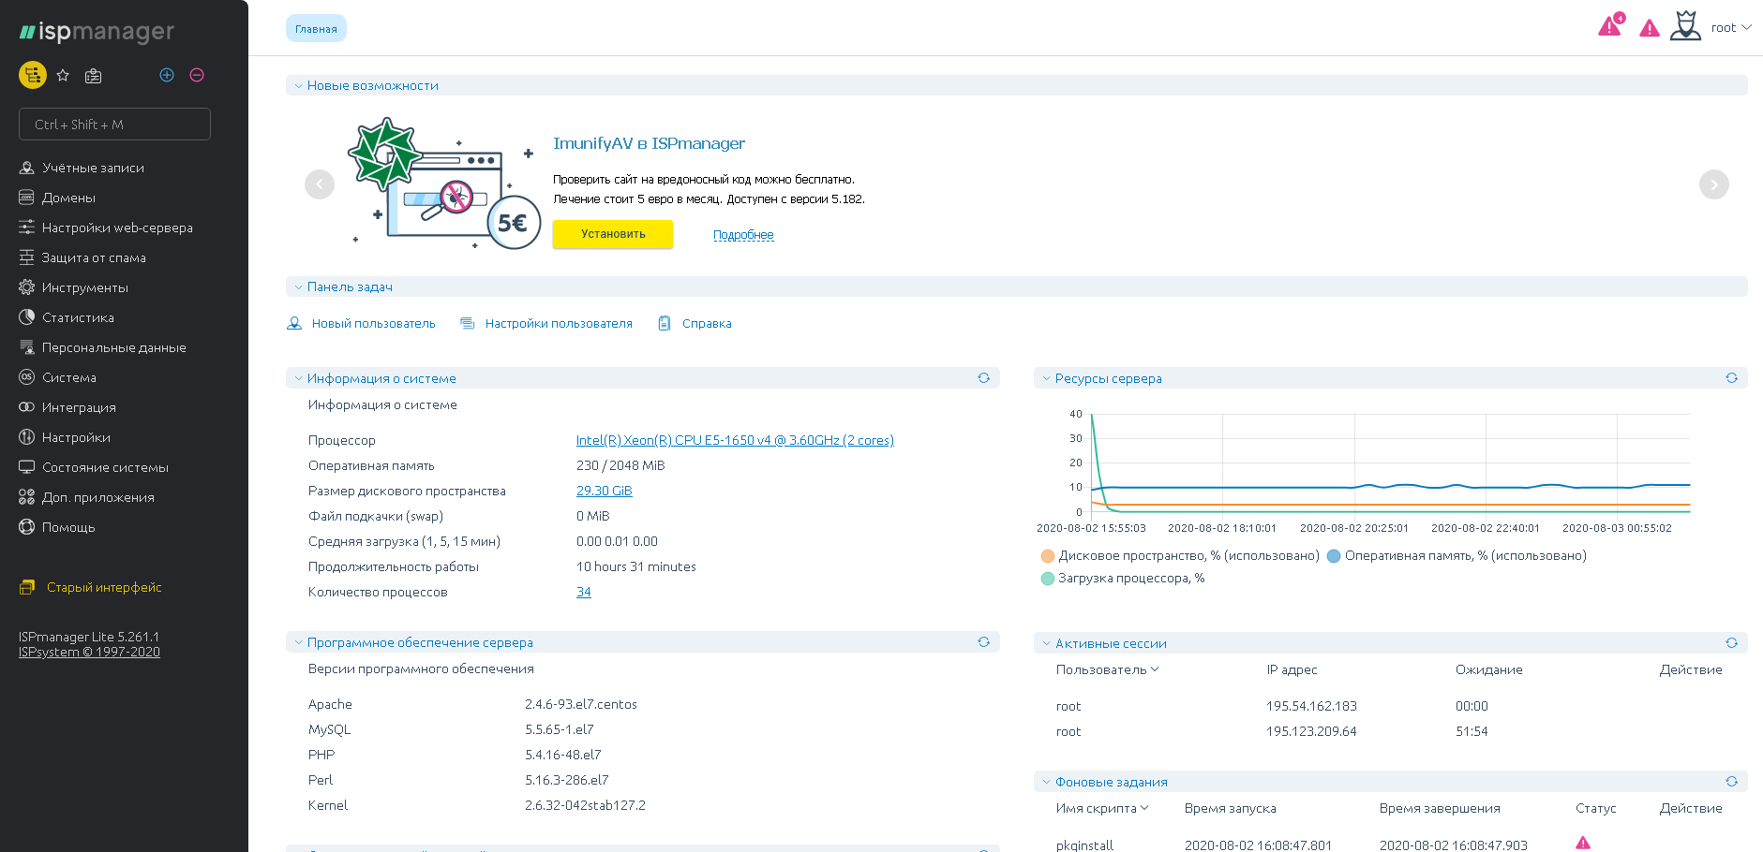Open the Подробнее link
This screenshot has width=1763, height=852.
tap(743, 235)
